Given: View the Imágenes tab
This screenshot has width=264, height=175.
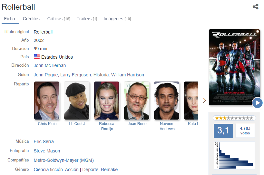Looking at the screenshot, I should click(x=117, y=19).
